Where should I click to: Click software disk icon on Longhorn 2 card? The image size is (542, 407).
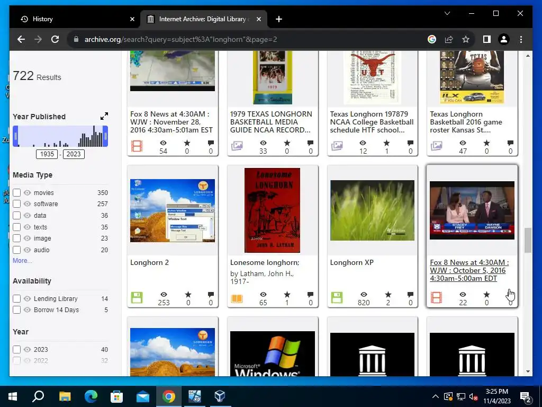[137, 298]
